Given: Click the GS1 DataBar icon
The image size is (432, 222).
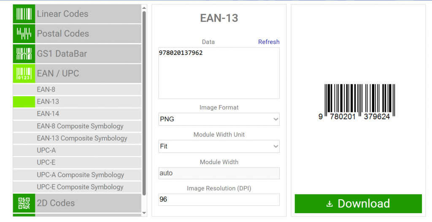Looking at the screenshot, I should pyautogui.click(x=24, y=54).
